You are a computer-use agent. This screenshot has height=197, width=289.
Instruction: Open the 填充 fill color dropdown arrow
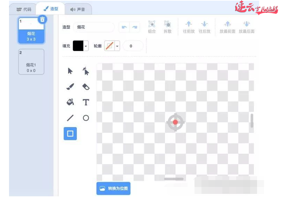(86, 46)
